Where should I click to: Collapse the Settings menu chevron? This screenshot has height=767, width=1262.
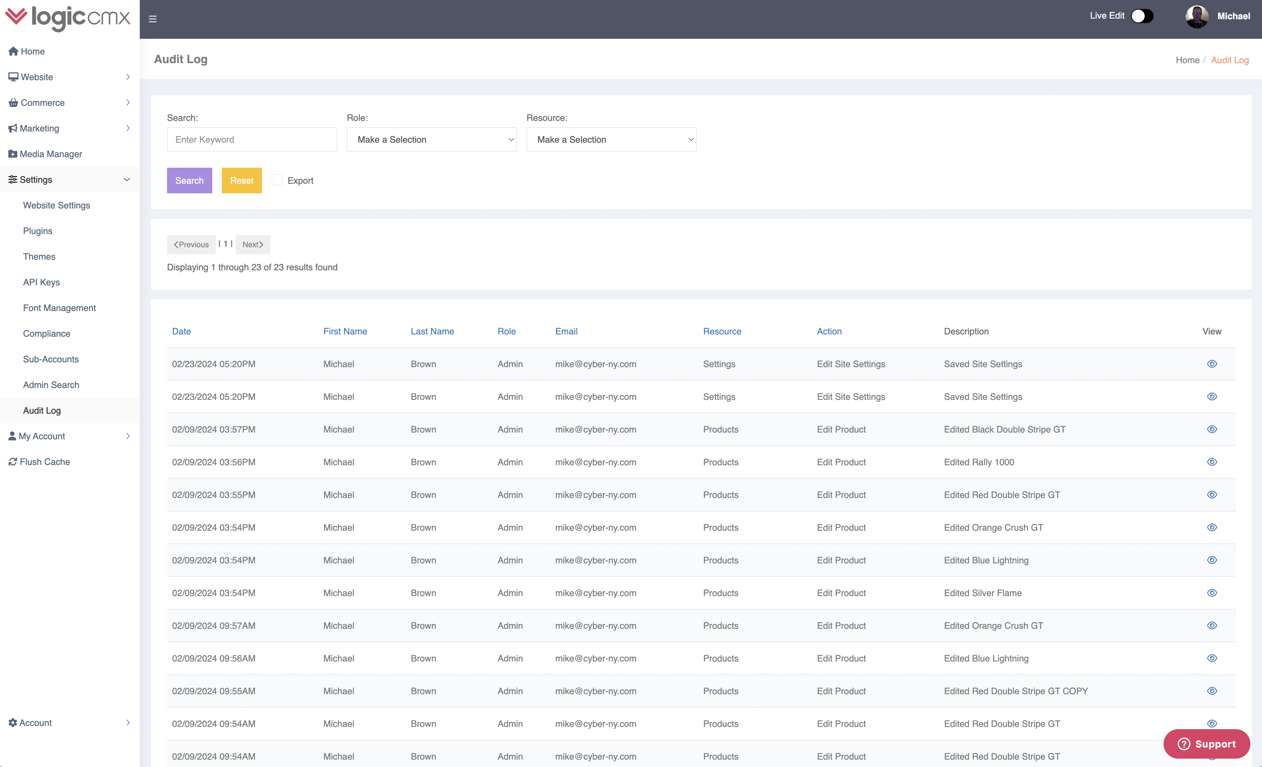pyautogui.click(x=127, y=179)
